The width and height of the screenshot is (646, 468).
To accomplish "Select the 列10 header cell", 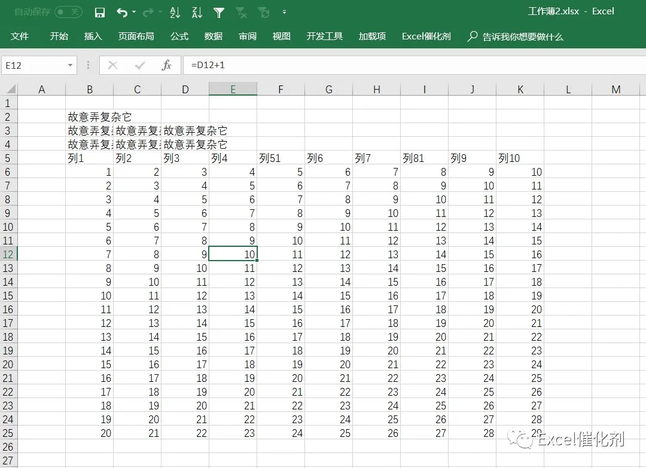I will 520,158.
